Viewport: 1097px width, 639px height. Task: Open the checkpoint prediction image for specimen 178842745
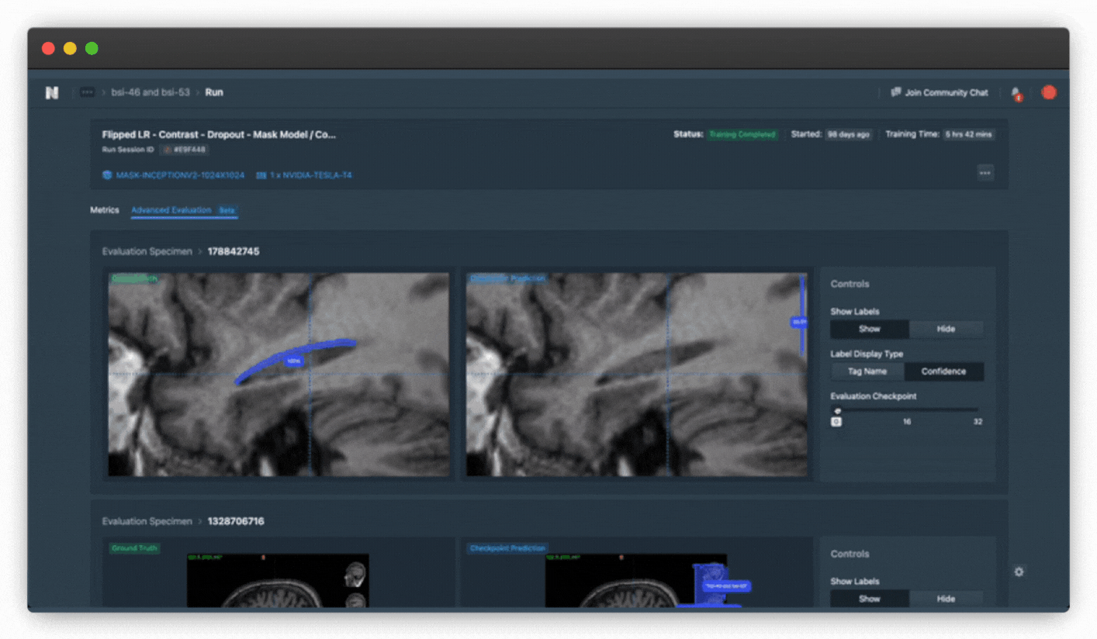pos(636,374)
